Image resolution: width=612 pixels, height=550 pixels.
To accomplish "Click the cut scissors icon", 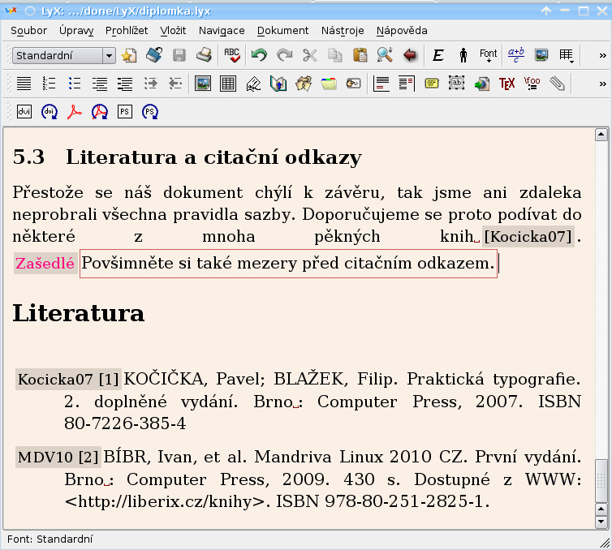I will point(309,55).
